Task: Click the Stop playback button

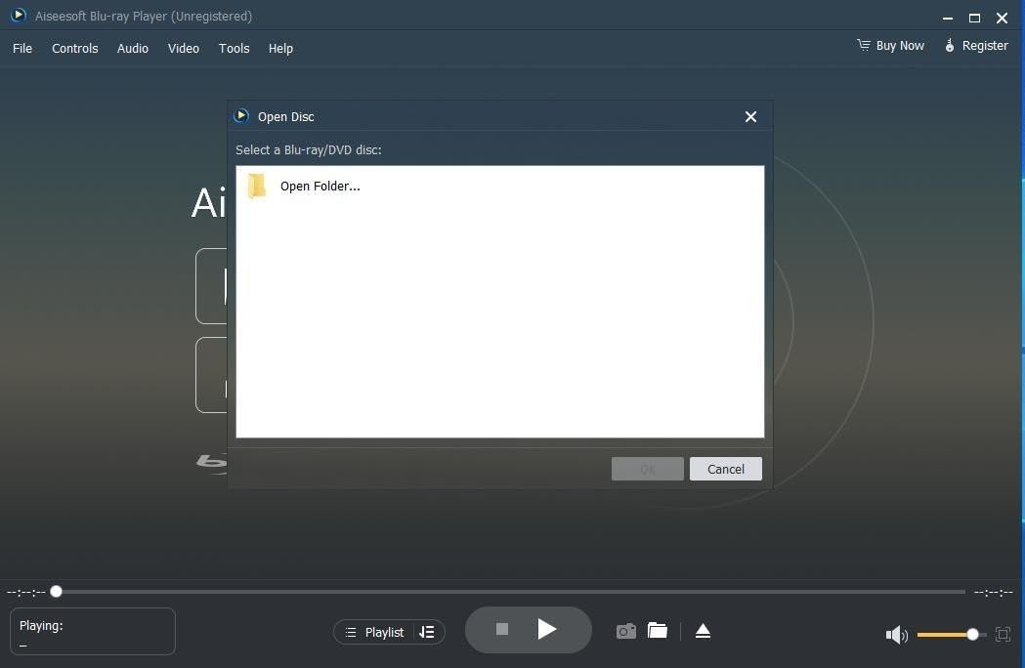Action: pos(502,629)
